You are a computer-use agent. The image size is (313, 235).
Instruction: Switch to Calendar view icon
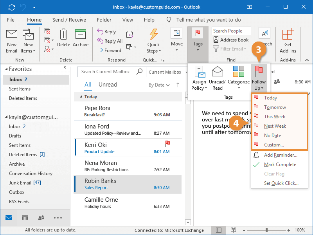pos(25,218)
